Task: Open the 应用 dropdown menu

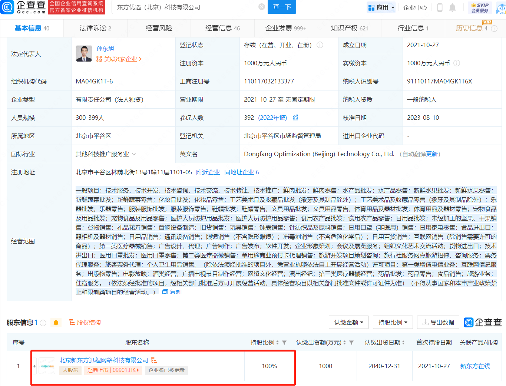Action: [381, 7]
